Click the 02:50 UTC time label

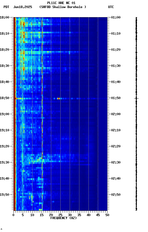tap(116, 195)
